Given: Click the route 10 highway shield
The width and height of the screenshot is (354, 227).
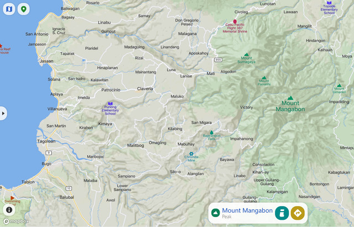Looking at the screenshot, I should (x=69, y=188).
